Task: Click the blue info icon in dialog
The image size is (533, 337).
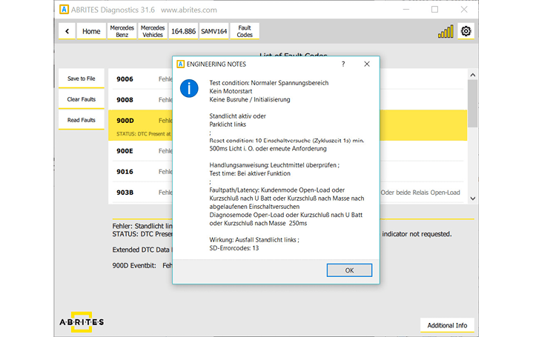Action: point(191,89)
